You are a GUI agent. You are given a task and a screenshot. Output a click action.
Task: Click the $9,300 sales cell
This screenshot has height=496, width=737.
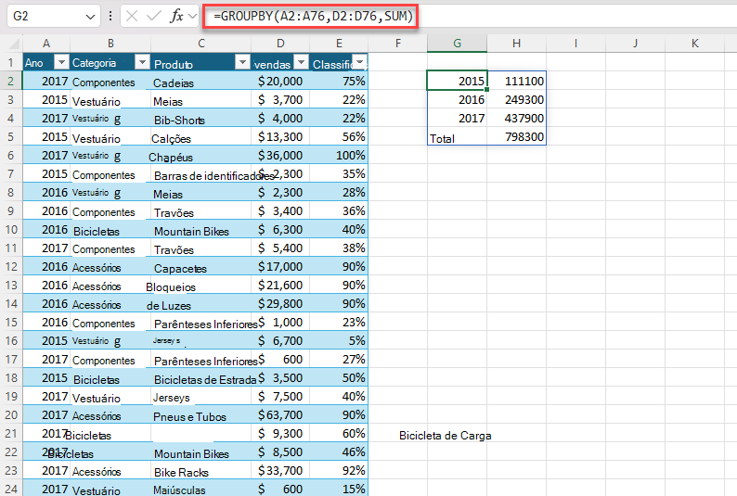pos(280,433)
